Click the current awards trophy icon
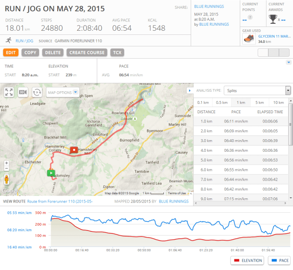 click(x=273, y=19)
